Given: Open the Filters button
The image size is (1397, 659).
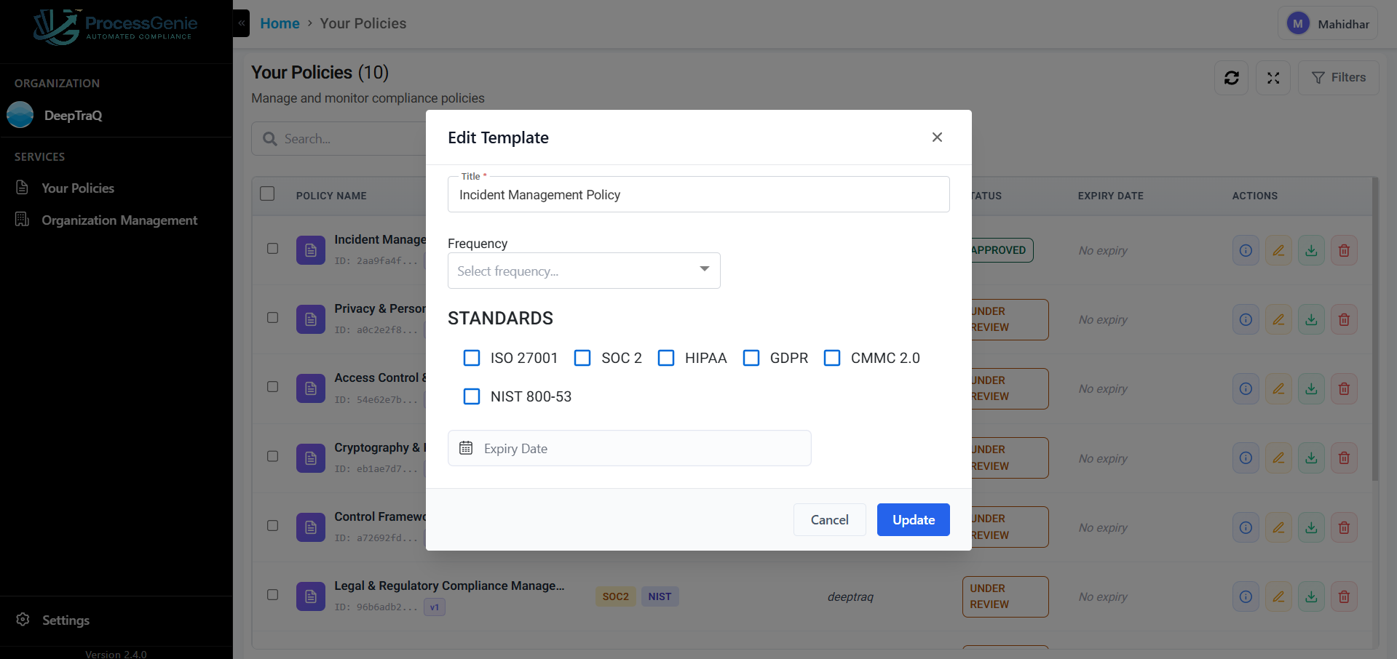Looking at the screenshot, I should 1338,78.
